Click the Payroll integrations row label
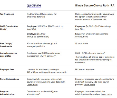The height and width of the screenshot is (98, 117). tap(9, 79)
